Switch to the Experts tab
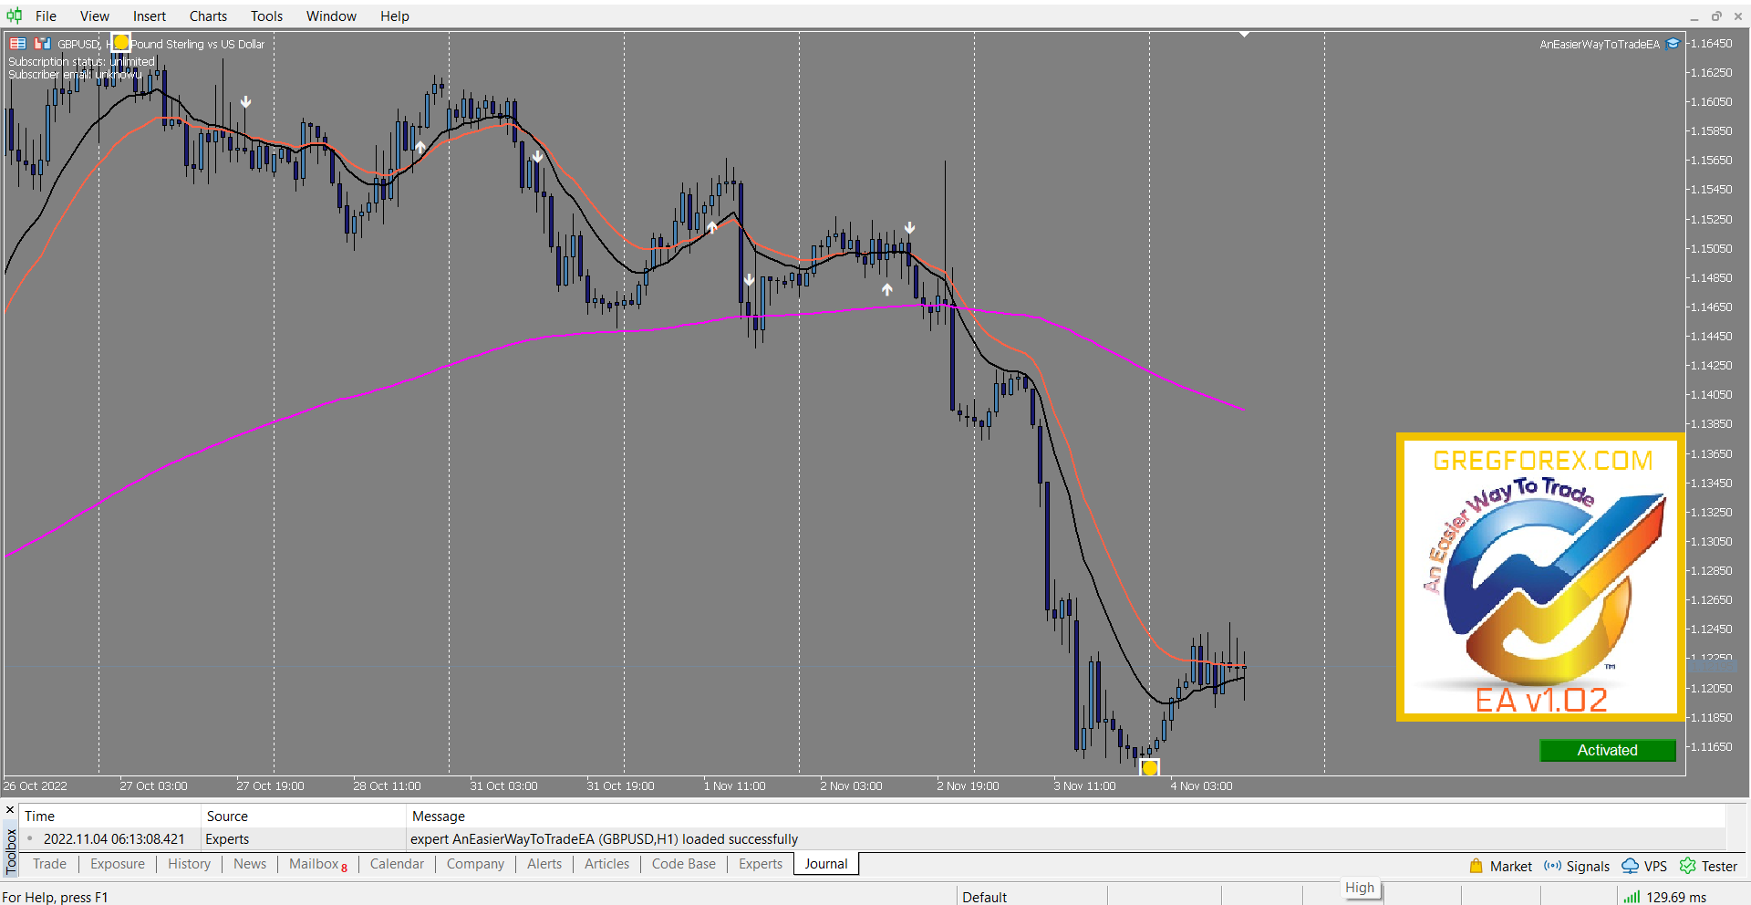The height and width of the screenshot is (905, 1751). 760,864
